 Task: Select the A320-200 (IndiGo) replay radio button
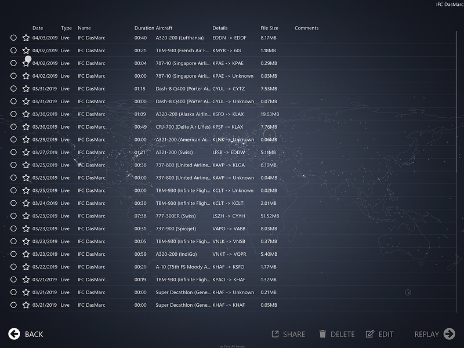pyautogui.click(x=13, y=254)
